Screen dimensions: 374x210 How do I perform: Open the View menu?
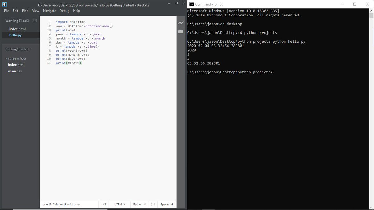(x=36, y=11)
